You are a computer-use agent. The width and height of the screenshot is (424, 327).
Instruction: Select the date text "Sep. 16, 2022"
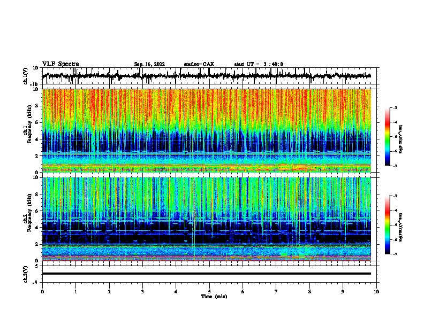click(149, 64)
